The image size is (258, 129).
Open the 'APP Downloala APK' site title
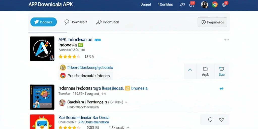51,5
